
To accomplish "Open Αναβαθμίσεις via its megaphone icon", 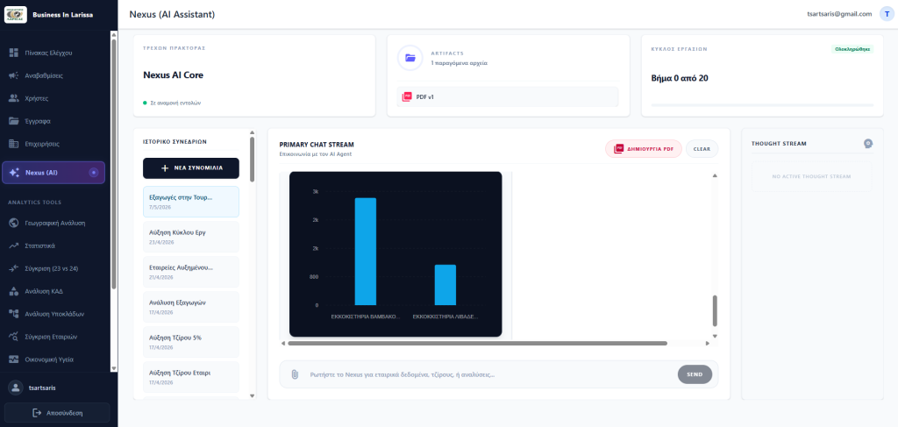I will click(14, 75).
